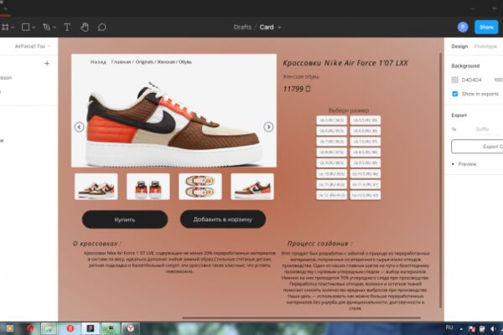Open the Frame tool dropdown arrow
This screenshot has height=335, width=503.
[x=13, y=28]
